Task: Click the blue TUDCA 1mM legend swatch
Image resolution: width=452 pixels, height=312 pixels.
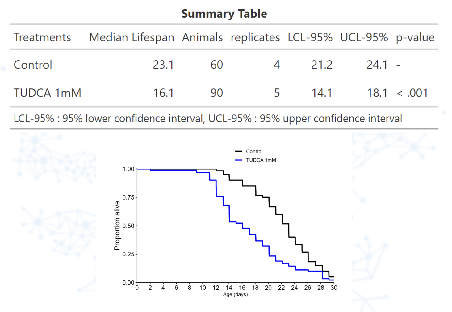Action: (x=238, y=160)
